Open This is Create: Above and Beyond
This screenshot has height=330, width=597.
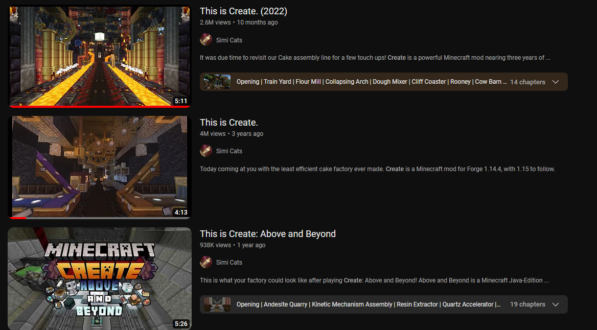(x=268, y=233)
